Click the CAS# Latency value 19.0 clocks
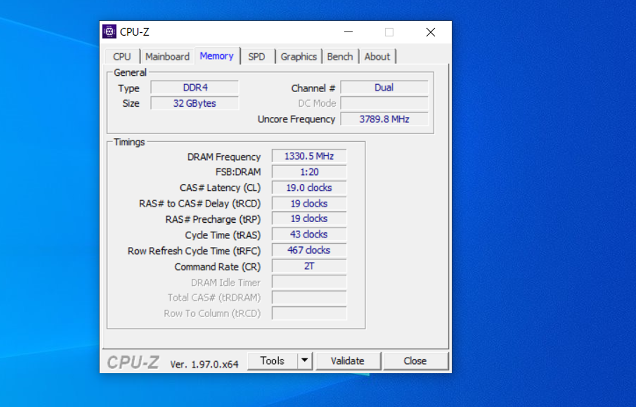Image resolution: width=636 pixels, height=407 pixels. (309, 188)
